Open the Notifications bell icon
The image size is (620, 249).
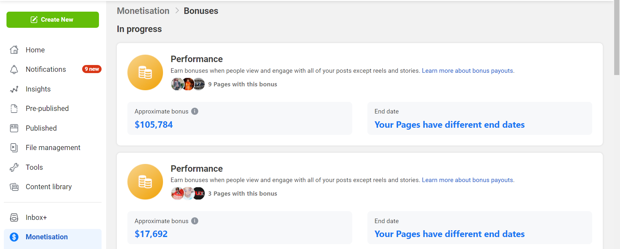14,70
